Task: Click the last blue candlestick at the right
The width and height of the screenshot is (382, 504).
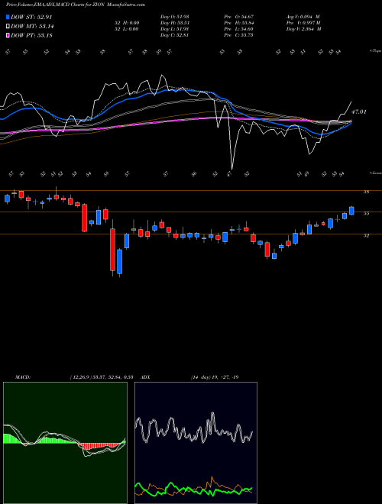Action: tap(351, 211)
